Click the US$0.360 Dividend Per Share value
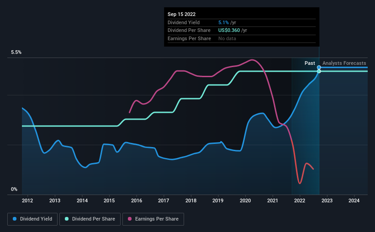Screen dimensions: 375x232 tap(229, 31)
